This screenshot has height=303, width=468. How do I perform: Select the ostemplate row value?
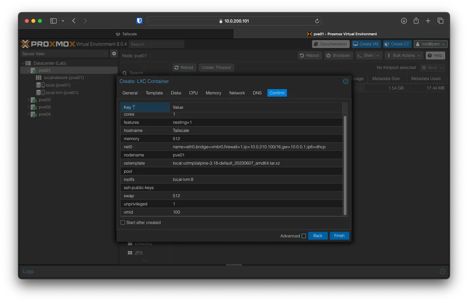tap(226, 163)
